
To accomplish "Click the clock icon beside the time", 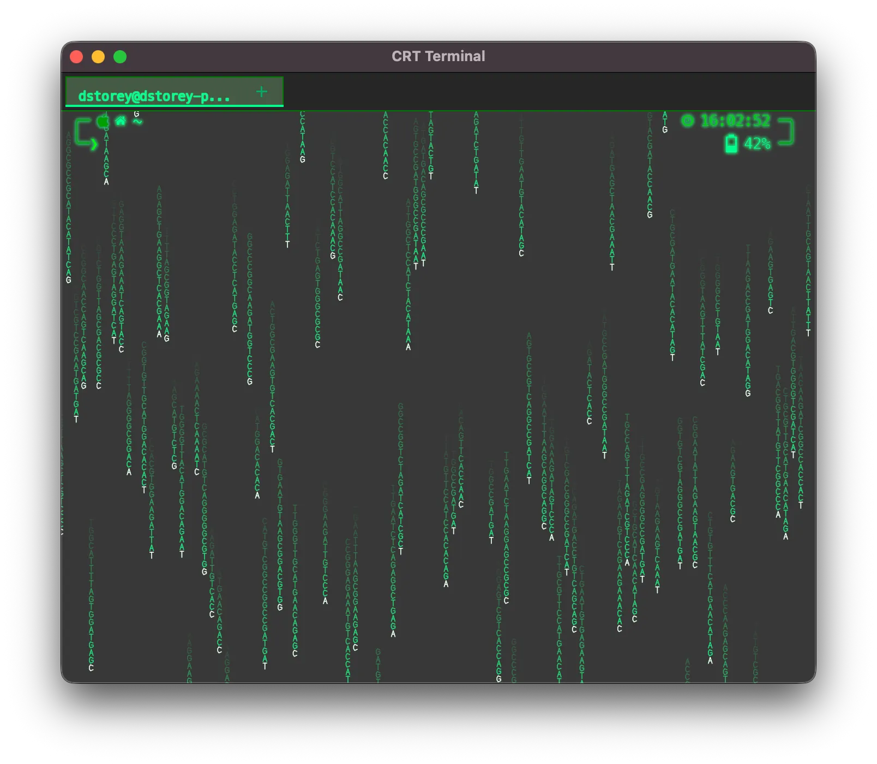I will pyautogui.click(x=688, y=121).
